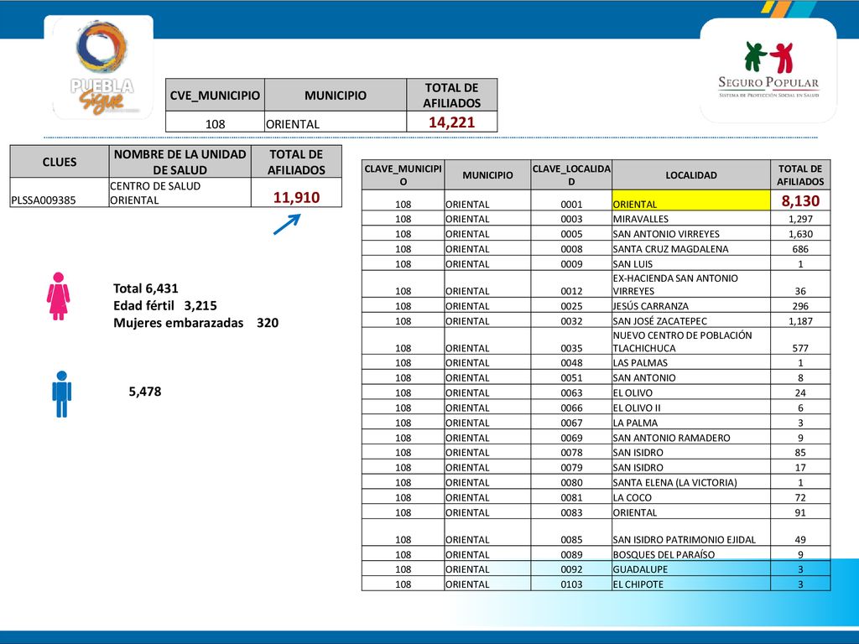The width and height of the screenshot is (859, 644).
Task: Click the Edad fértil 3,215 line
Action: (165, 305)
